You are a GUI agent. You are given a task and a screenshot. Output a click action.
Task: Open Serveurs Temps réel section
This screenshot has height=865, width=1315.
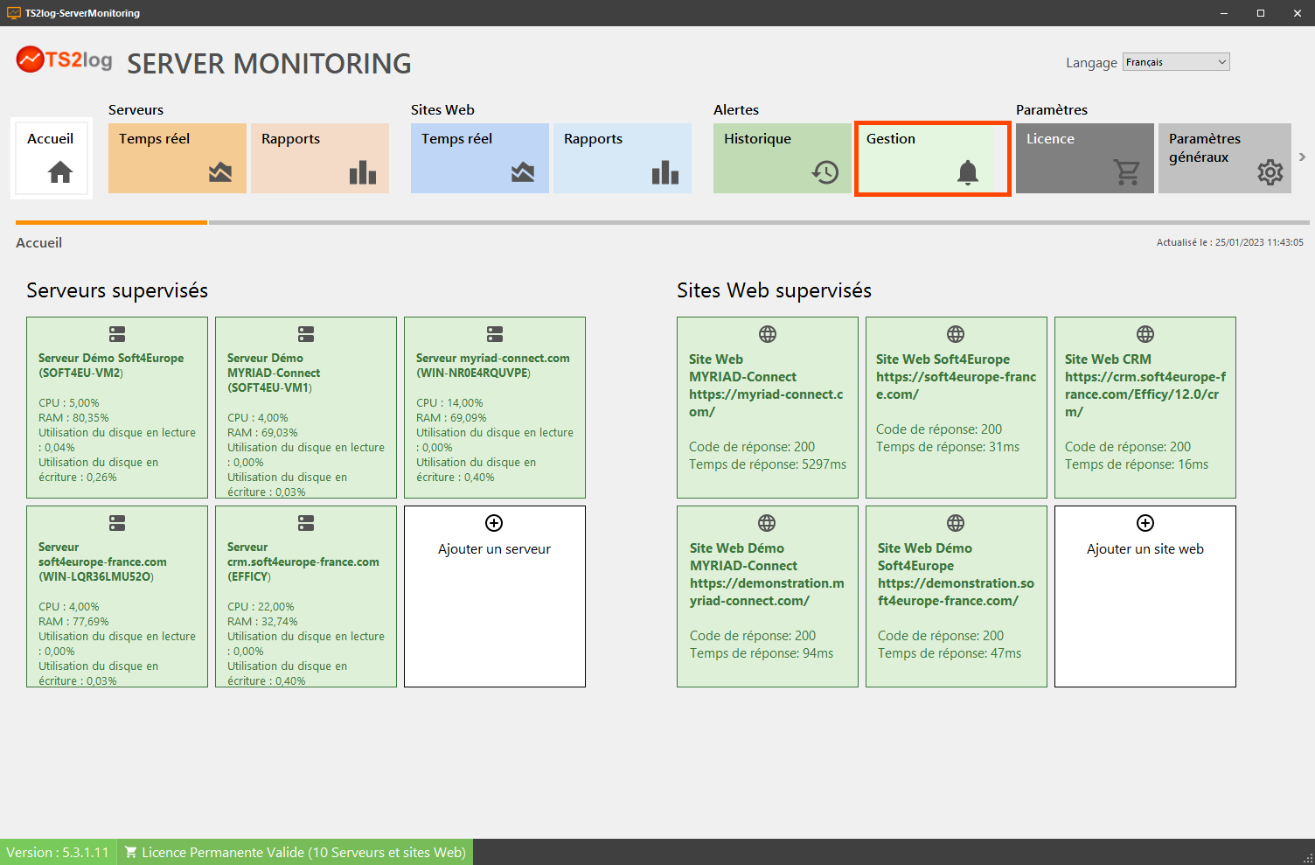point(177,158)
